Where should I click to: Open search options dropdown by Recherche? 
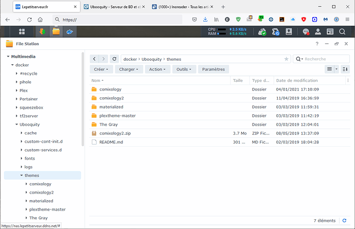(x=299, y=59)
